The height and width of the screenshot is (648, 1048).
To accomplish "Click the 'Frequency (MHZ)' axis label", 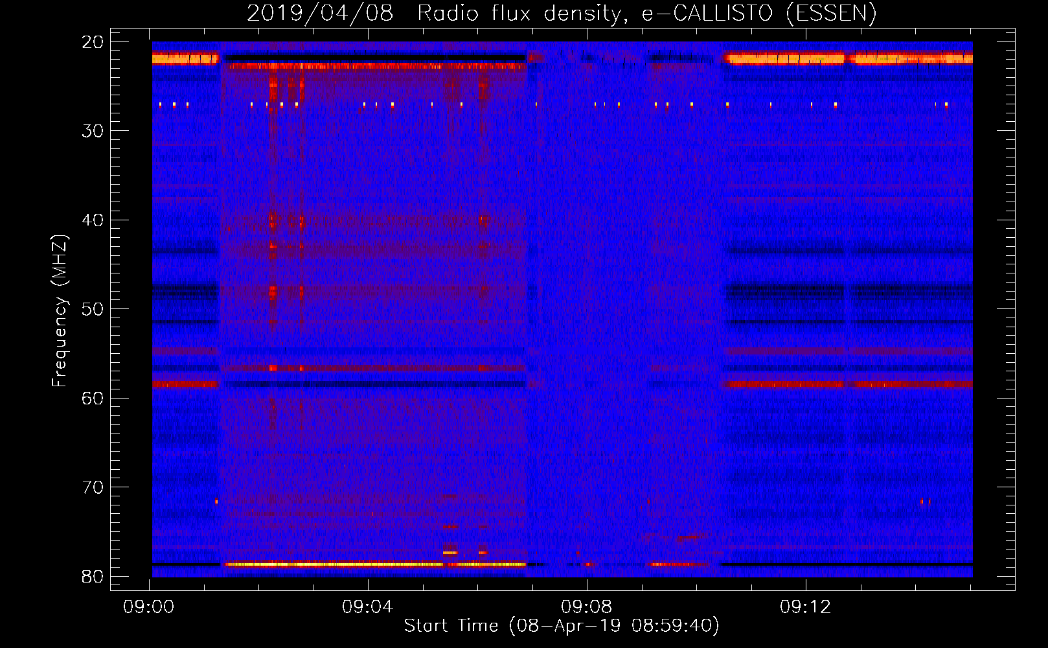I will (60, 311).
